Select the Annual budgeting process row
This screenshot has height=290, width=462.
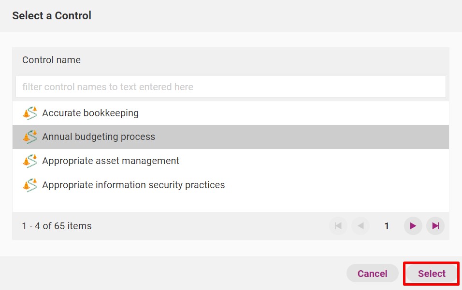coord(231,137)
